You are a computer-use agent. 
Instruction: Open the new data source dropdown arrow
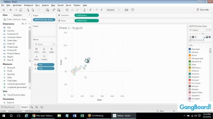(x=36, y=10)
